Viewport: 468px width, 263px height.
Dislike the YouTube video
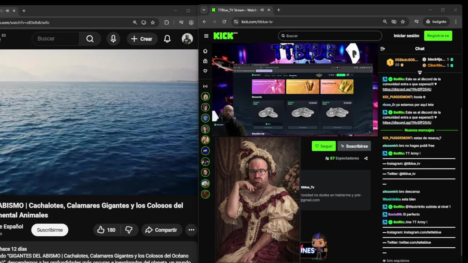click(x=129, y=230)
